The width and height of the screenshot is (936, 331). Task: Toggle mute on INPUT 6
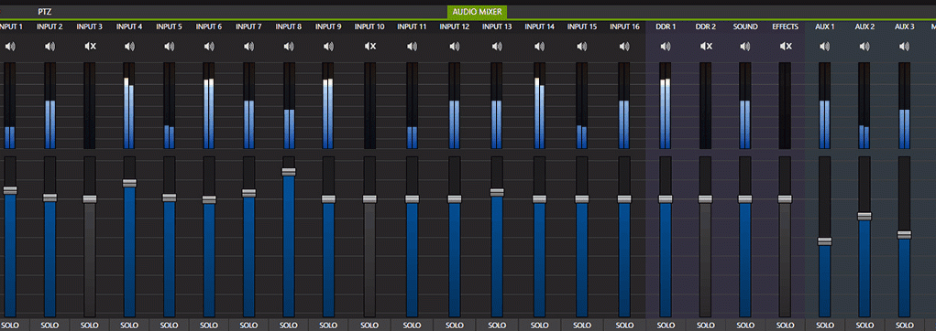pos(209,46)
